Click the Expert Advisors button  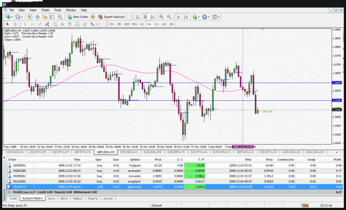(112, 17)
